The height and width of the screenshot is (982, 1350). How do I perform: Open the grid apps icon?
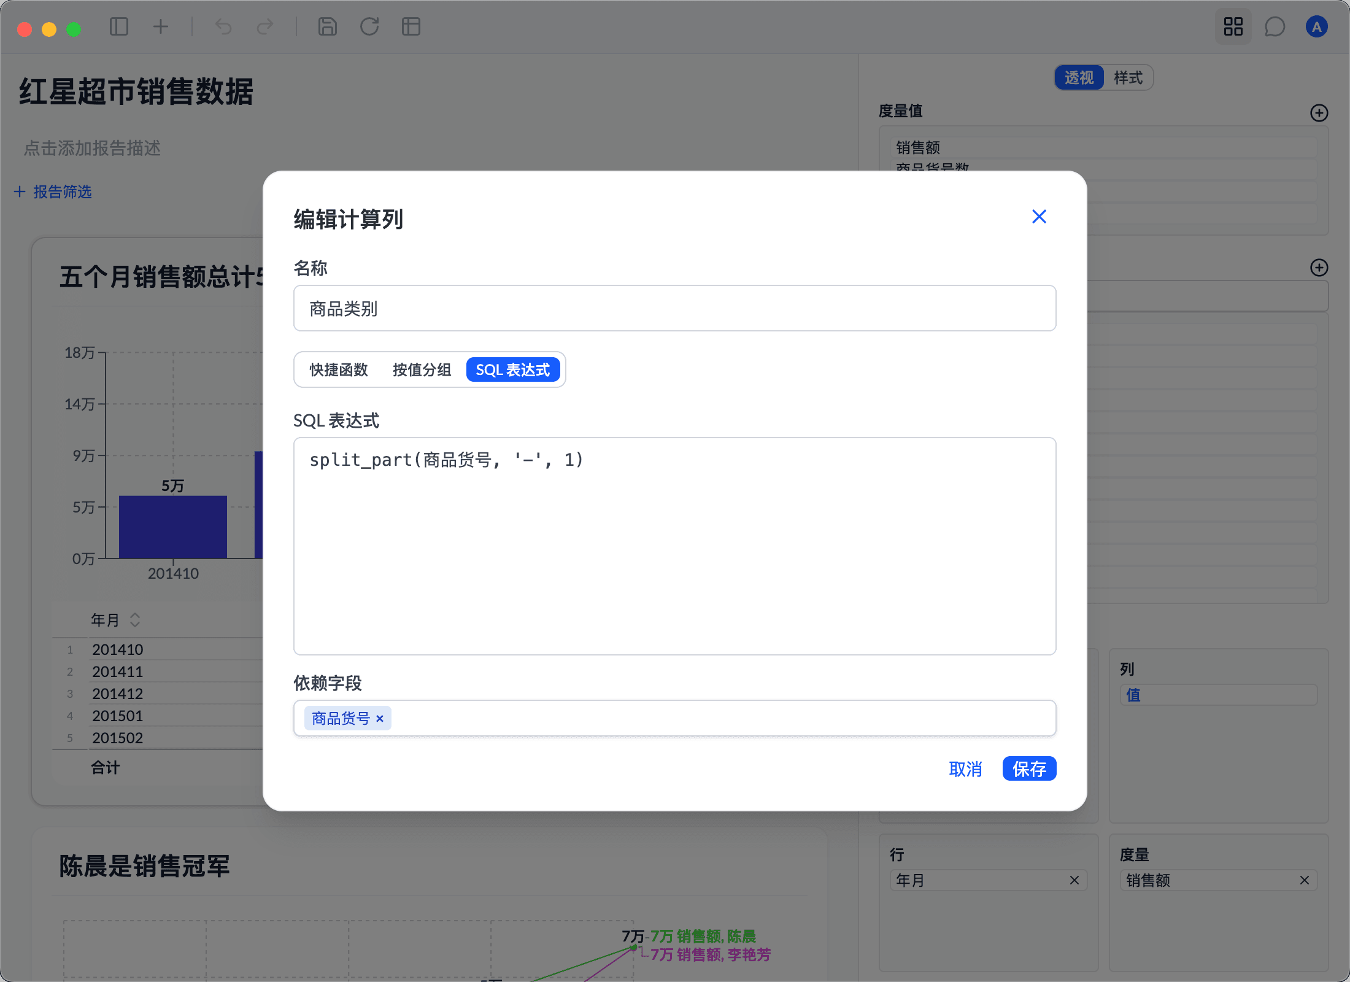click(x=1233, y=26)
